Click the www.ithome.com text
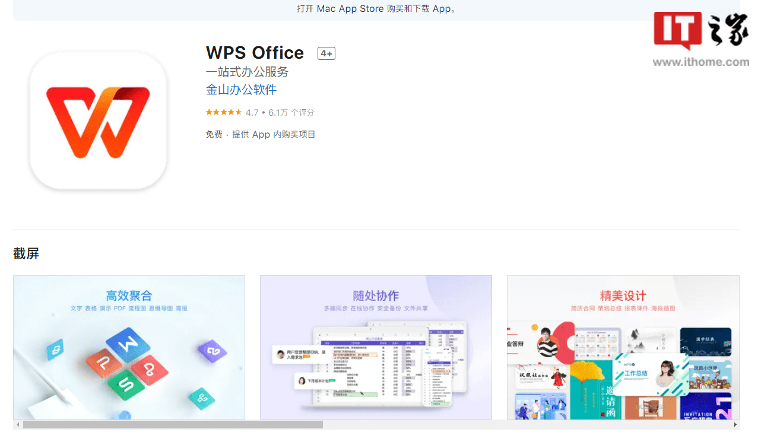The width and height of the screenshot is (761, 448). point(701,61)
